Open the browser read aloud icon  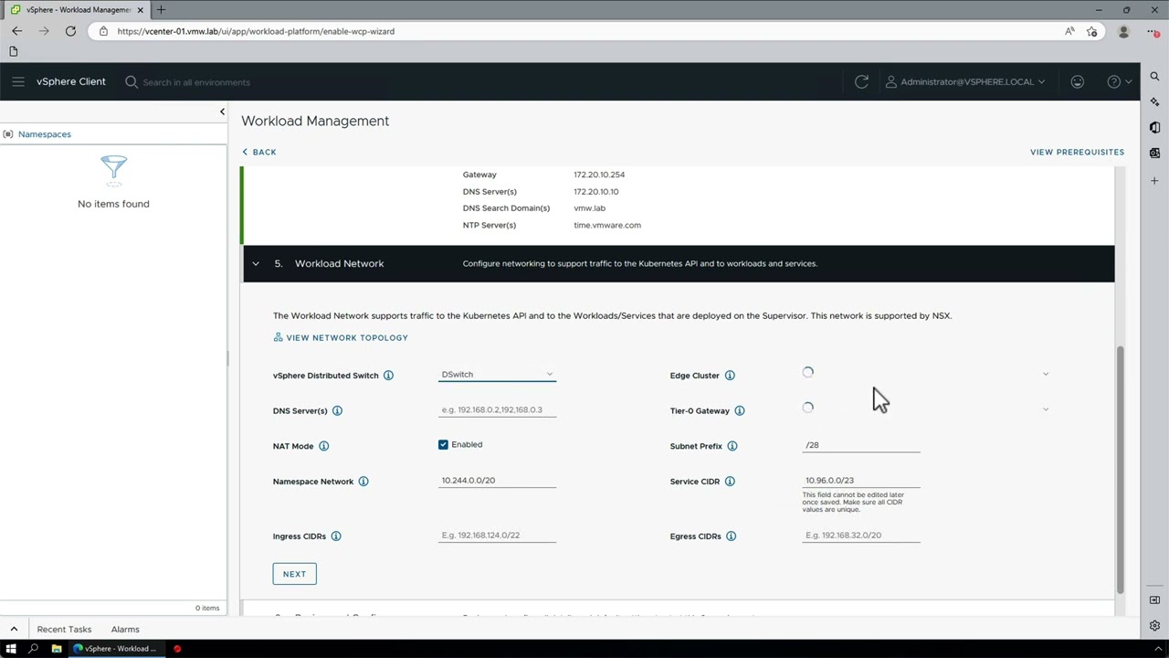point(1069,31)
